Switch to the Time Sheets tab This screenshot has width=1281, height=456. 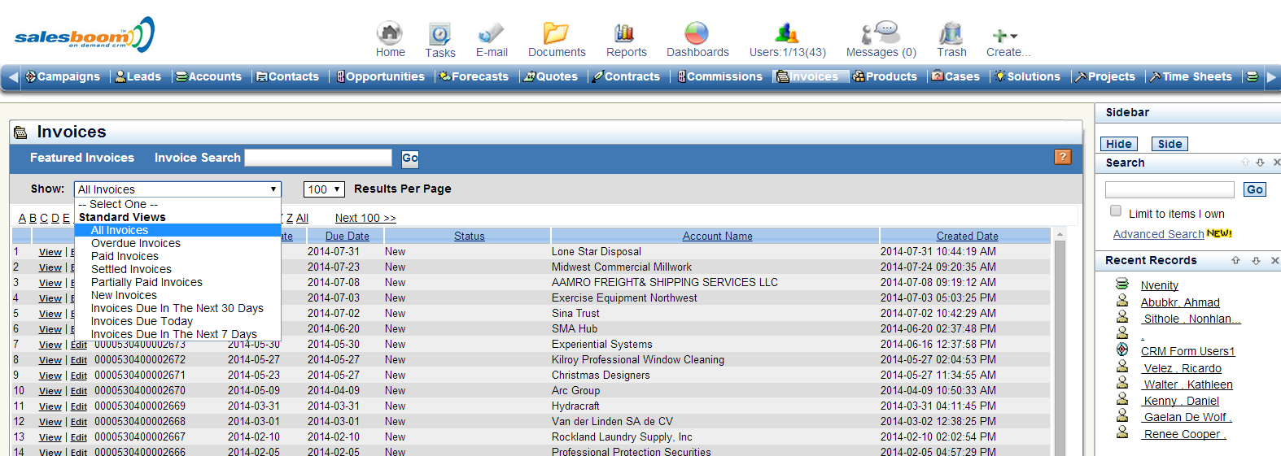[x=1191, y=76]
